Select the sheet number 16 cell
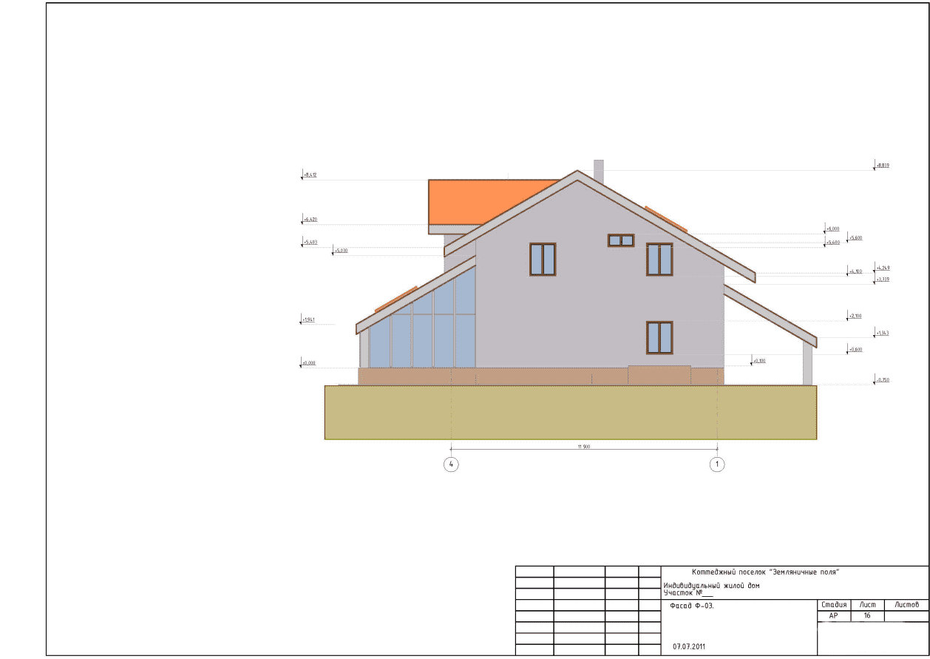Image resolution: width=930 pixels, height=659 pixels. [x=867, y=615]
